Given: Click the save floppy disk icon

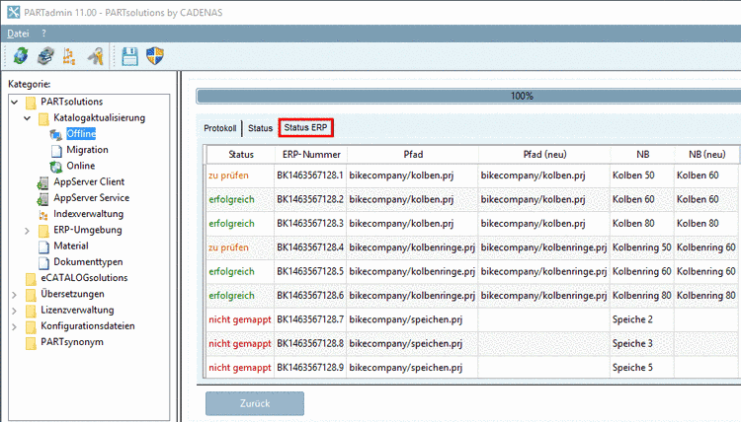Looking at the screenshot, I should click(x=130, y=56).
